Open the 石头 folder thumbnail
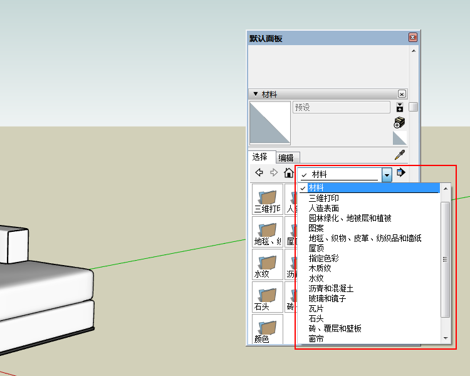The image size is (470, 376). click(267, 297)
